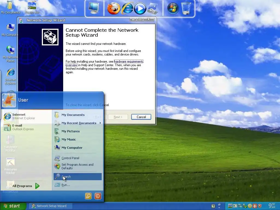Open E-mail Outlook Express from Start menu
Image resolution: width=280 pixels, height=210 pixels.
pyautogui.click(x=27, y=127)
